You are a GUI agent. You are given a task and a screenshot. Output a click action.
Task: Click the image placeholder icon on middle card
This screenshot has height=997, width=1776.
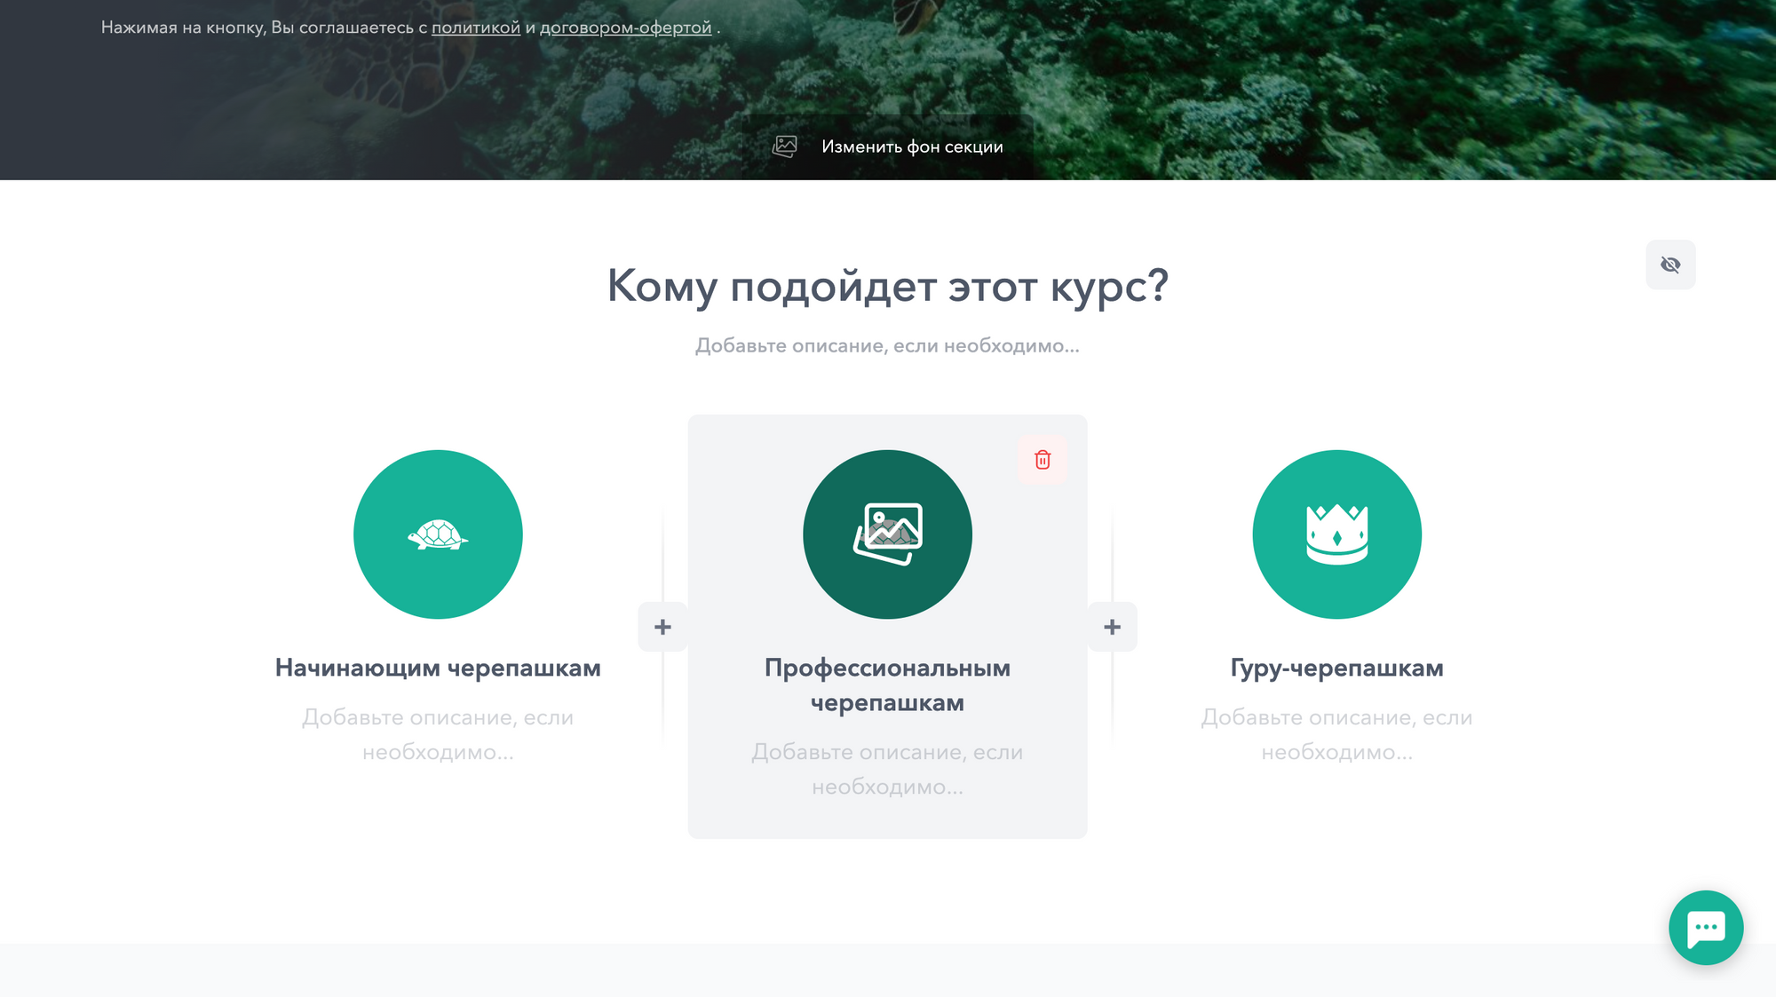tap(887, 534)
